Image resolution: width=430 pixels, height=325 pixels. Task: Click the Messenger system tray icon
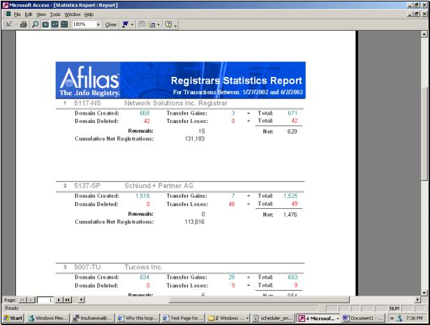click(x=399, y=319)
